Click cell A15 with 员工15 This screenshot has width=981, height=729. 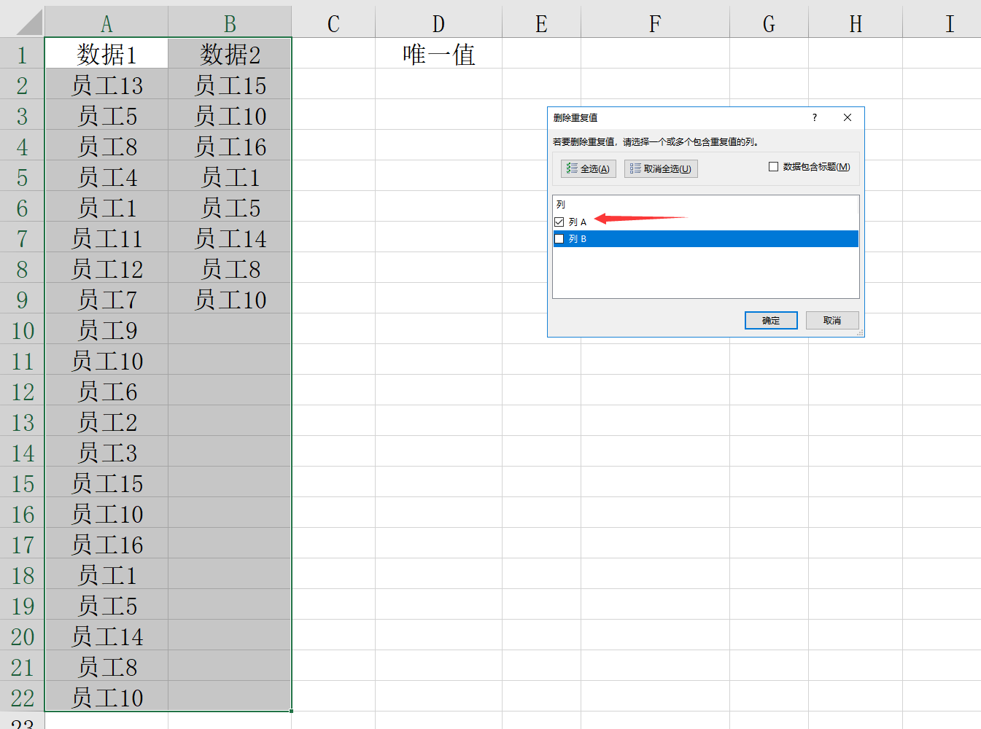click(x=106, y=483)
